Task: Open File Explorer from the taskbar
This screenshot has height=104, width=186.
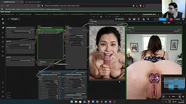Action: tap(76, 102)
